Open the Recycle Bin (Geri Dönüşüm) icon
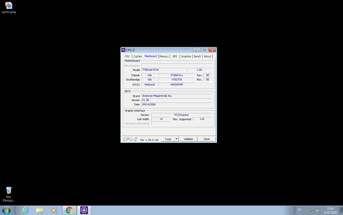Viewport: 343px width, 215px height. click(9, 194)
